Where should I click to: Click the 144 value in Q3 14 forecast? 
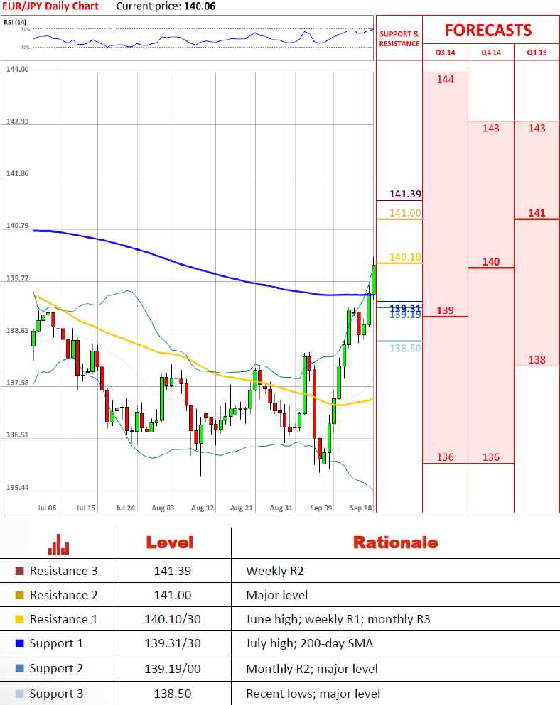(445, 80)
